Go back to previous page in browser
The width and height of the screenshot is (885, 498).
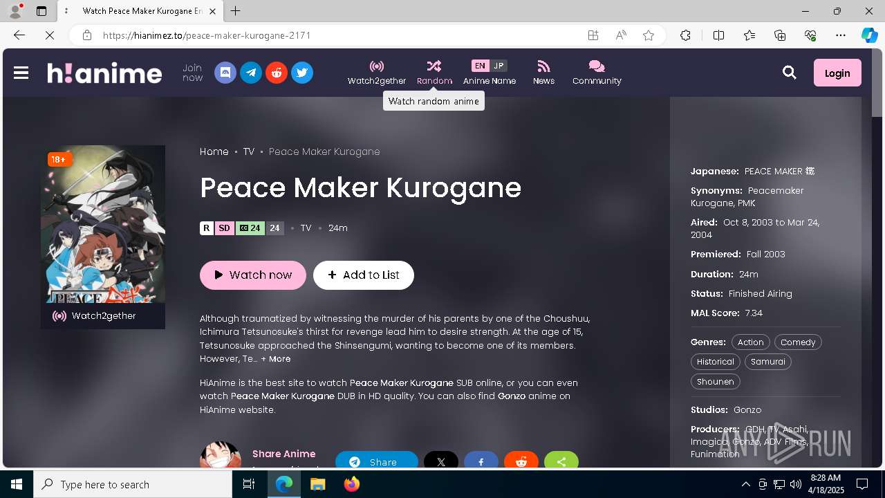click(19, 35)
